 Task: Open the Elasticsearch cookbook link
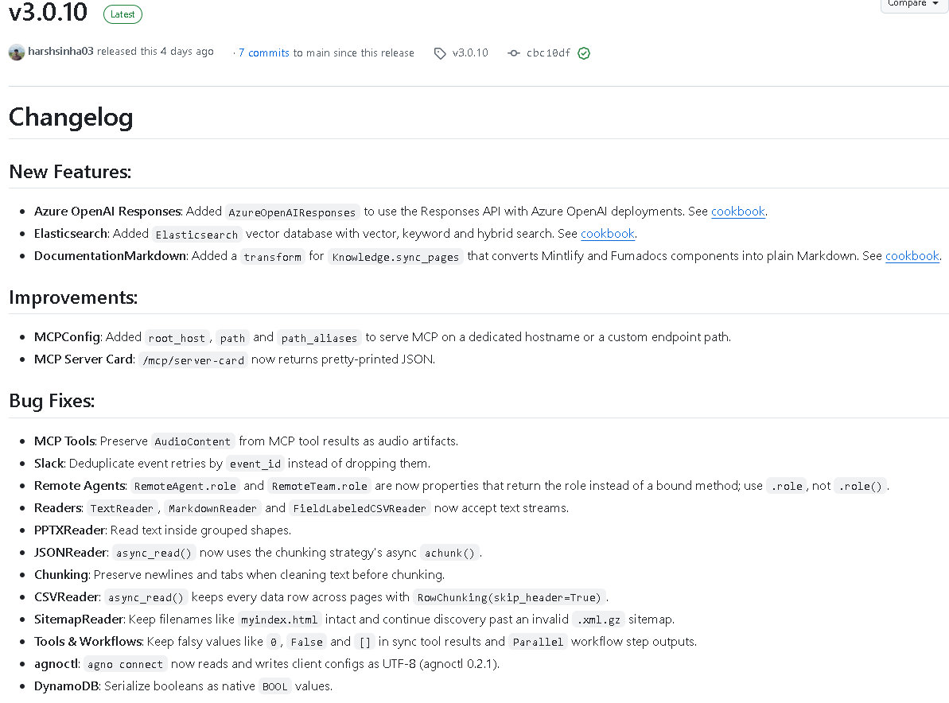[608, 234]
